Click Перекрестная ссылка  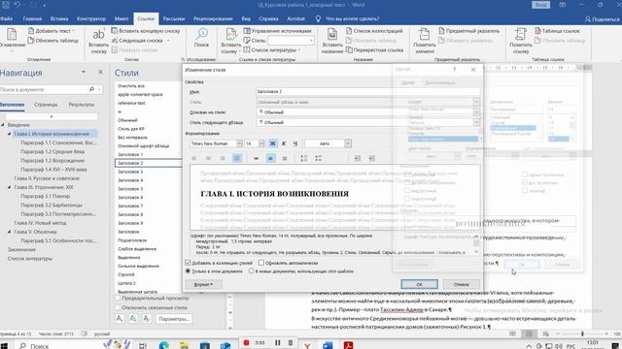(x=374, y=50)
